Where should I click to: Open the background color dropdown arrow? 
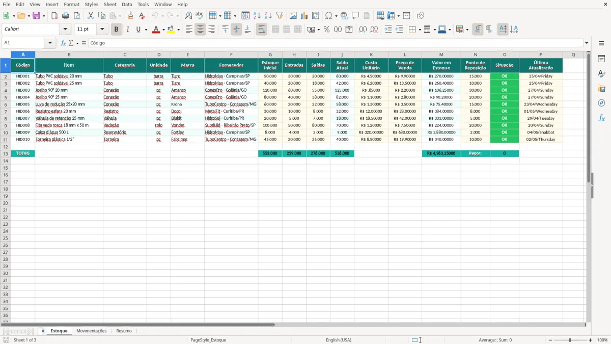pos(179,30)
